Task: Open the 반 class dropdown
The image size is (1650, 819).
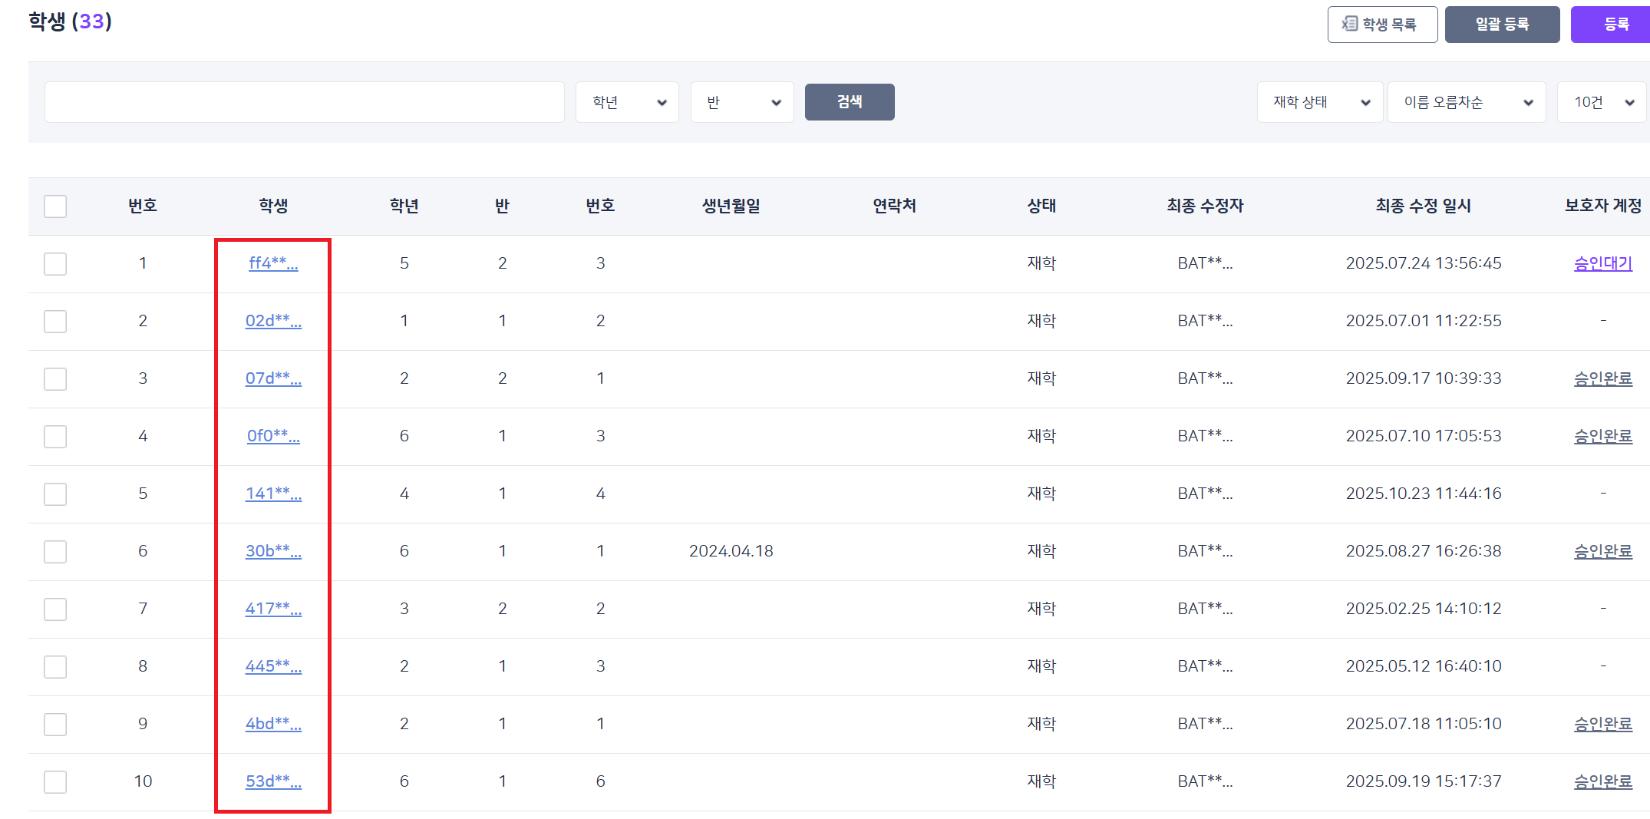Action: point(741,102)
